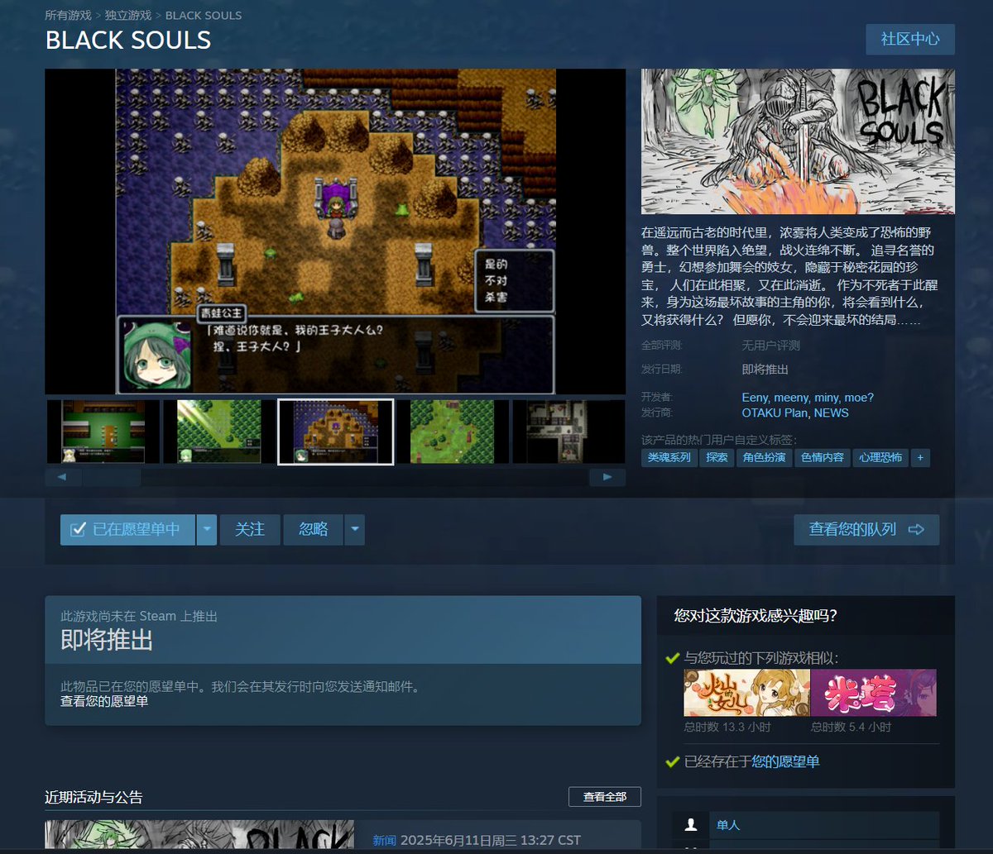
Task: Open the 色情内容 tag
Action: point(823,457)
